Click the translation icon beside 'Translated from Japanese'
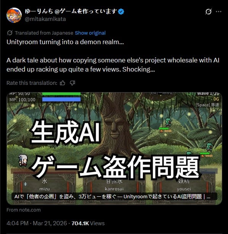The width and height of the screenshot is (228, 234). pos(10,33)
